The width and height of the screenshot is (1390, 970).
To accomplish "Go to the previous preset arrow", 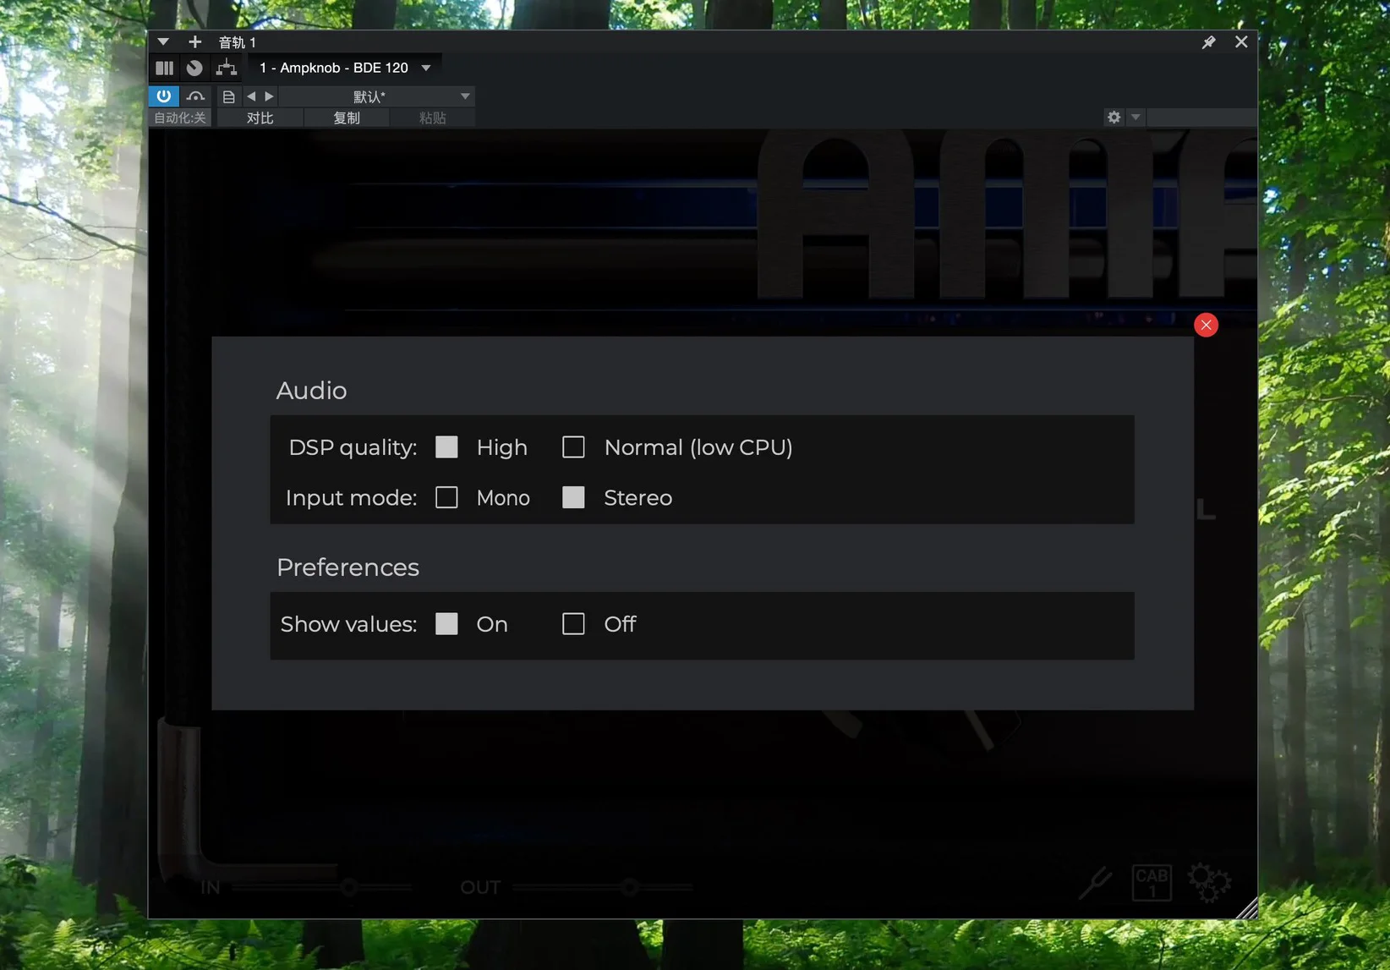I will point(251,96).
